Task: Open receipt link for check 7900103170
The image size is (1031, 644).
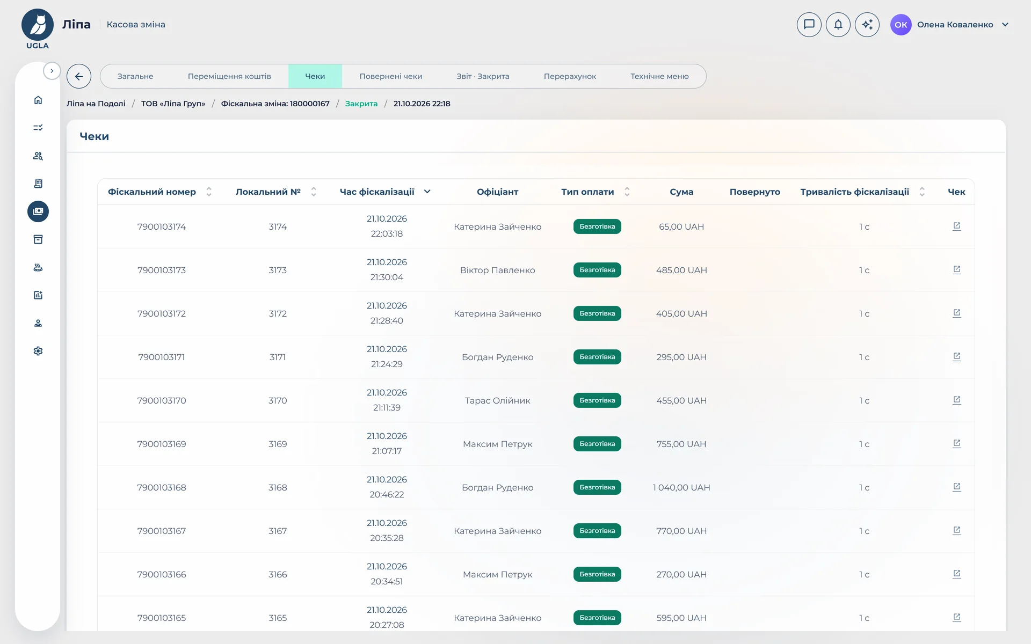Action: (x=956, y=400)
